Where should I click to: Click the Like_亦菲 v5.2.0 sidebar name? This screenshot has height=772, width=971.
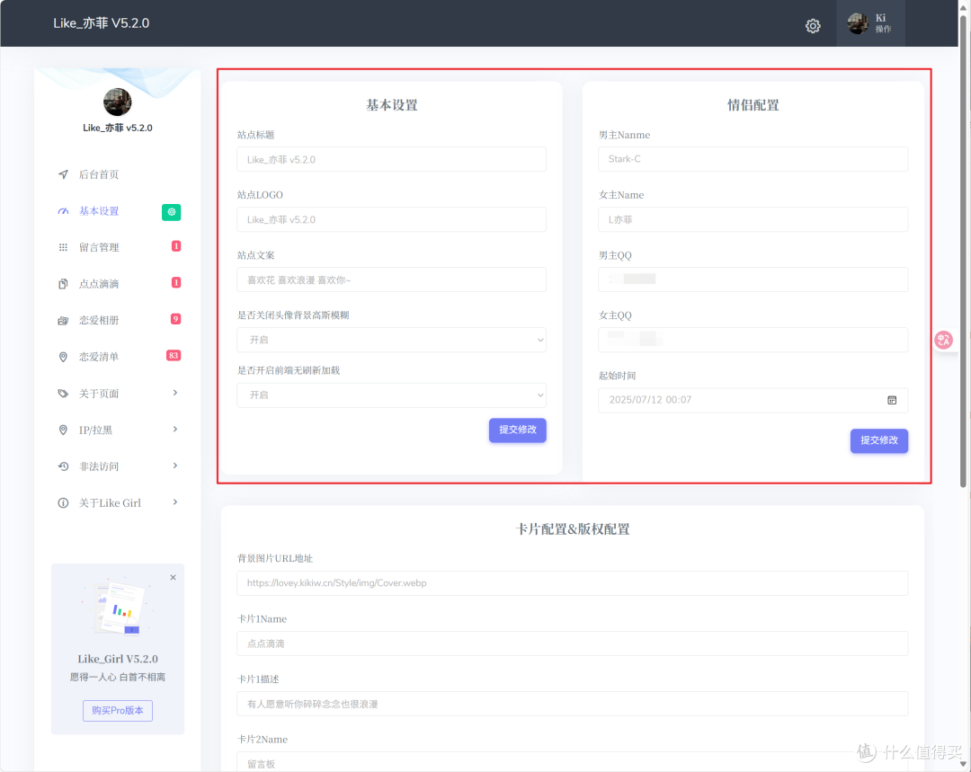pyautogui.click(x=118, y=129)
